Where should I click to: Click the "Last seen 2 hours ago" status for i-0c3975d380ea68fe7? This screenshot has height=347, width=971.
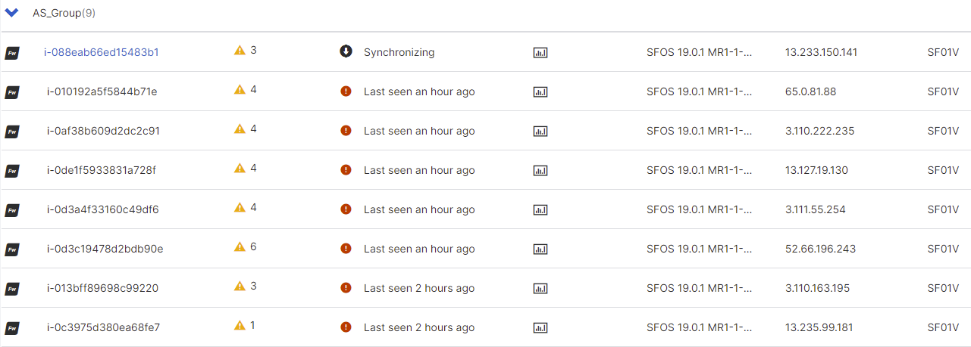419,327
